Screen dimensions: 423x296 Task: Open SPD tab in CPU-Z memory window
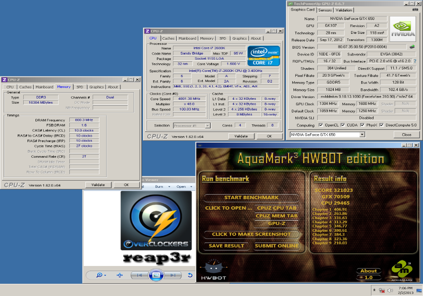point(80,87)
